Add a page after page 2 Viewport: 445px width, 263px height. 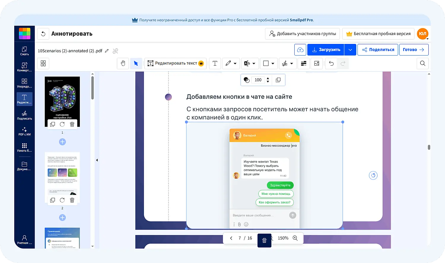[x=62, y=218]
